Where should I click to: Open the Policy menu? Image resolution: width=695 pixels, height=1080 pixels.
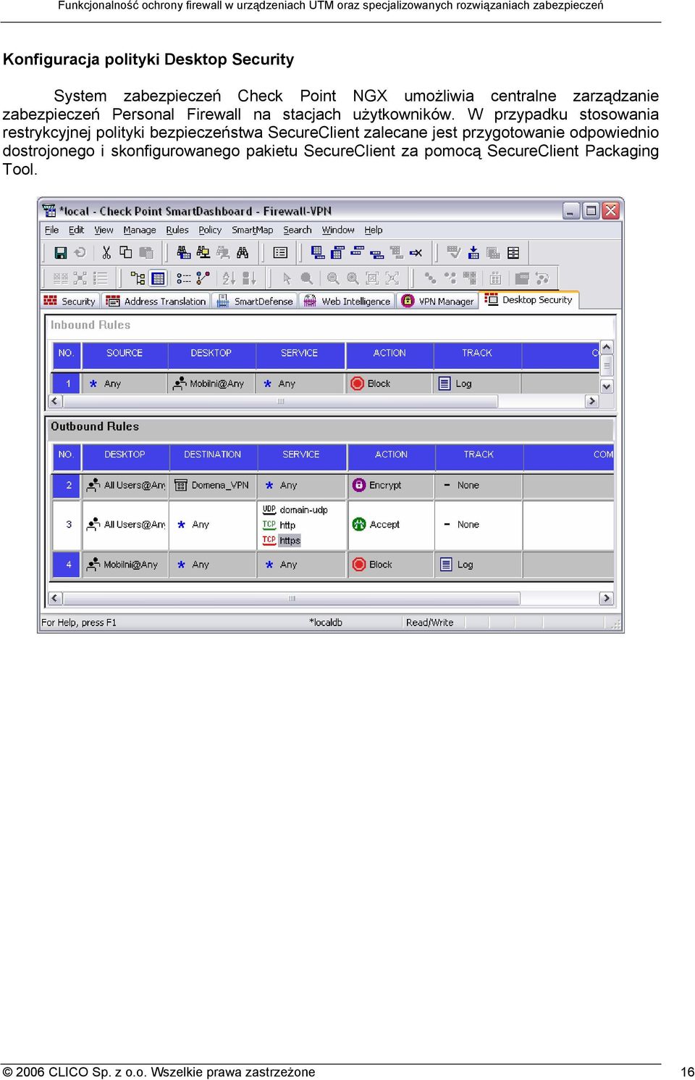210,230
